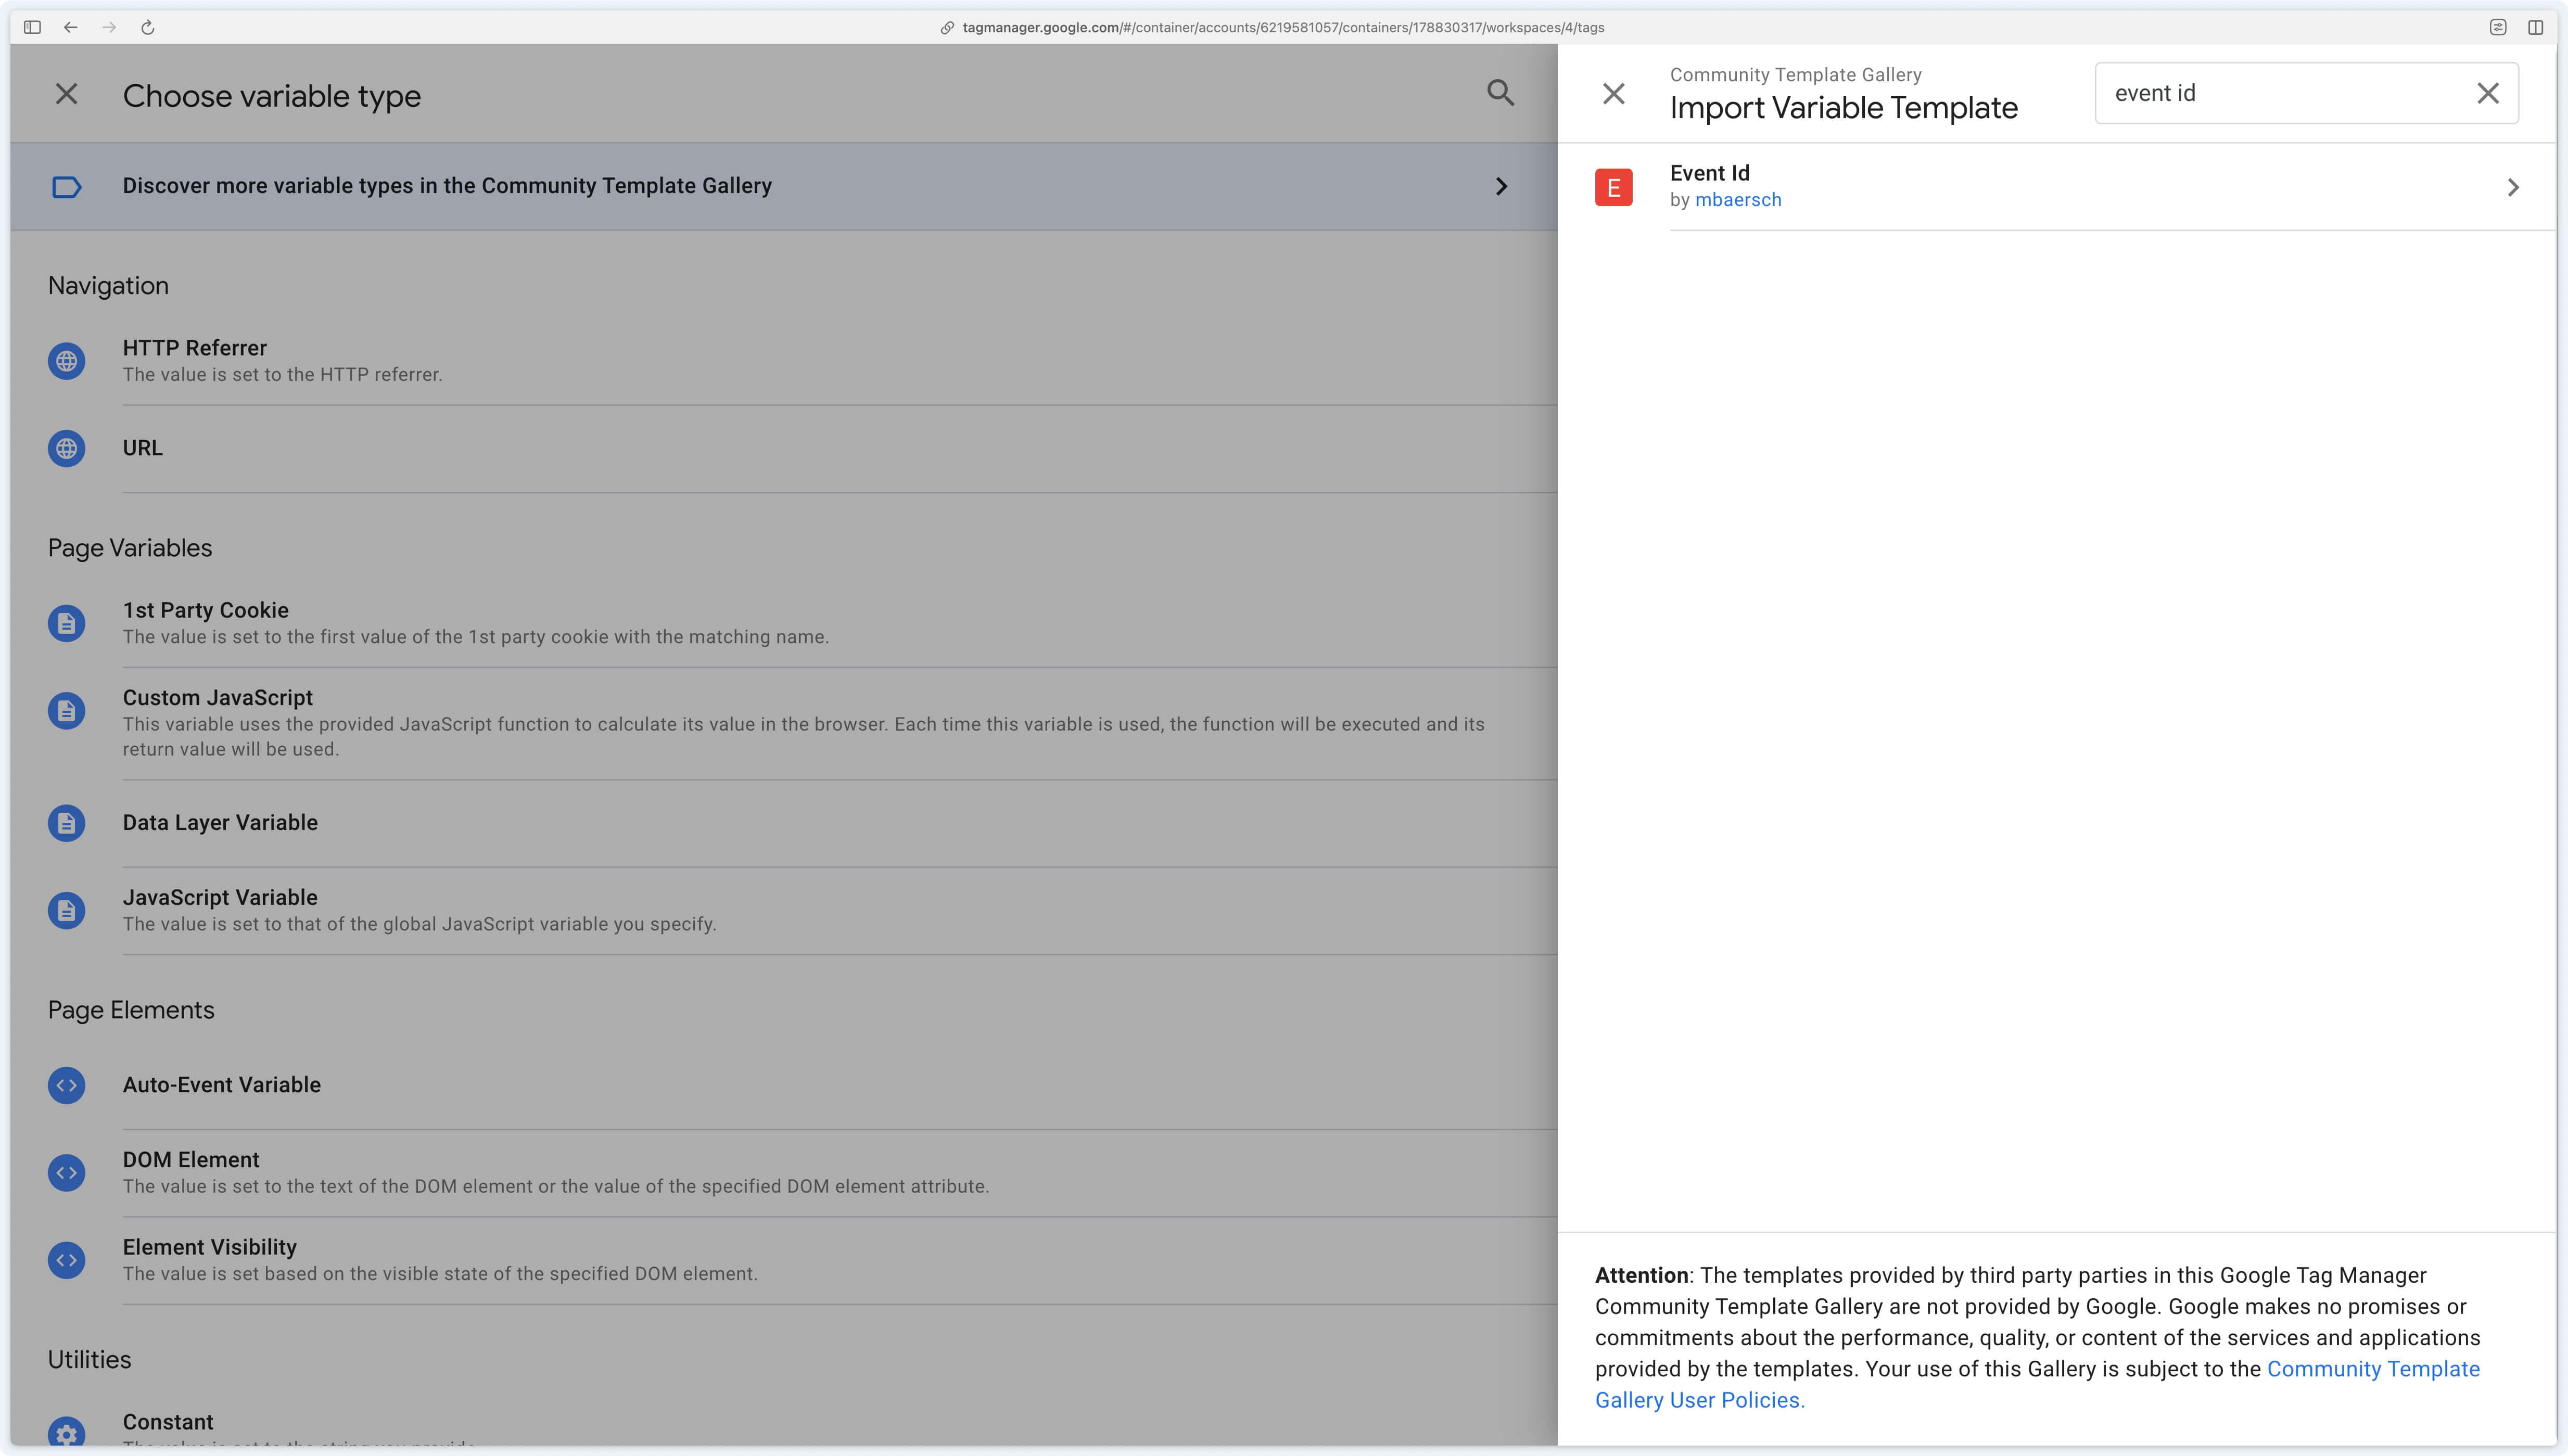Click the Attention disclaimer text
The width and height of the screenshot is (2568, 1456).
2037,1338
